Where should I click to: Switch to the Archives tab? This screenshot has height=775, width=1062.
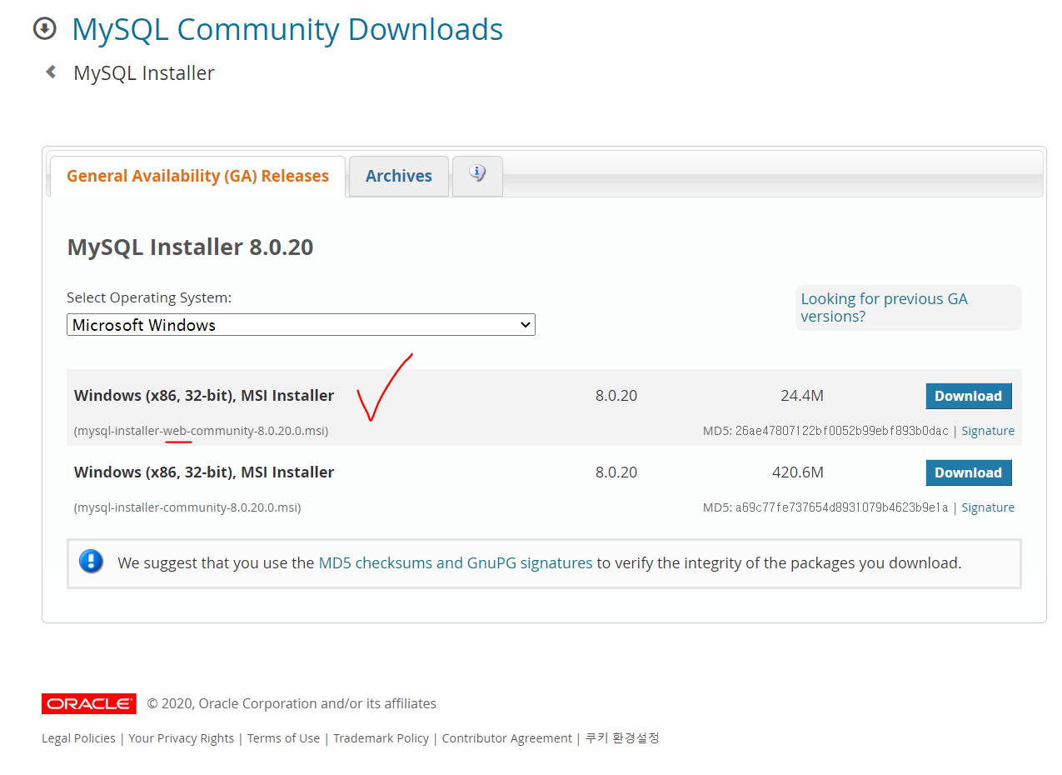pos(399,176)
